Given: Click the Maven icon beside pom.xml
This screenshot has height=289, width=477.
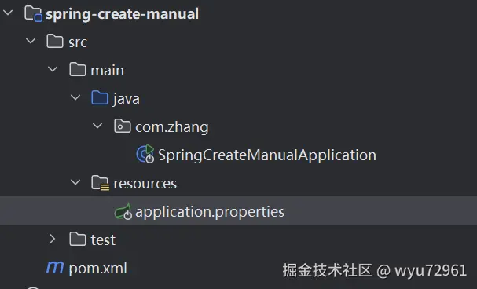Looking at the screenshot, I should 55,268.
